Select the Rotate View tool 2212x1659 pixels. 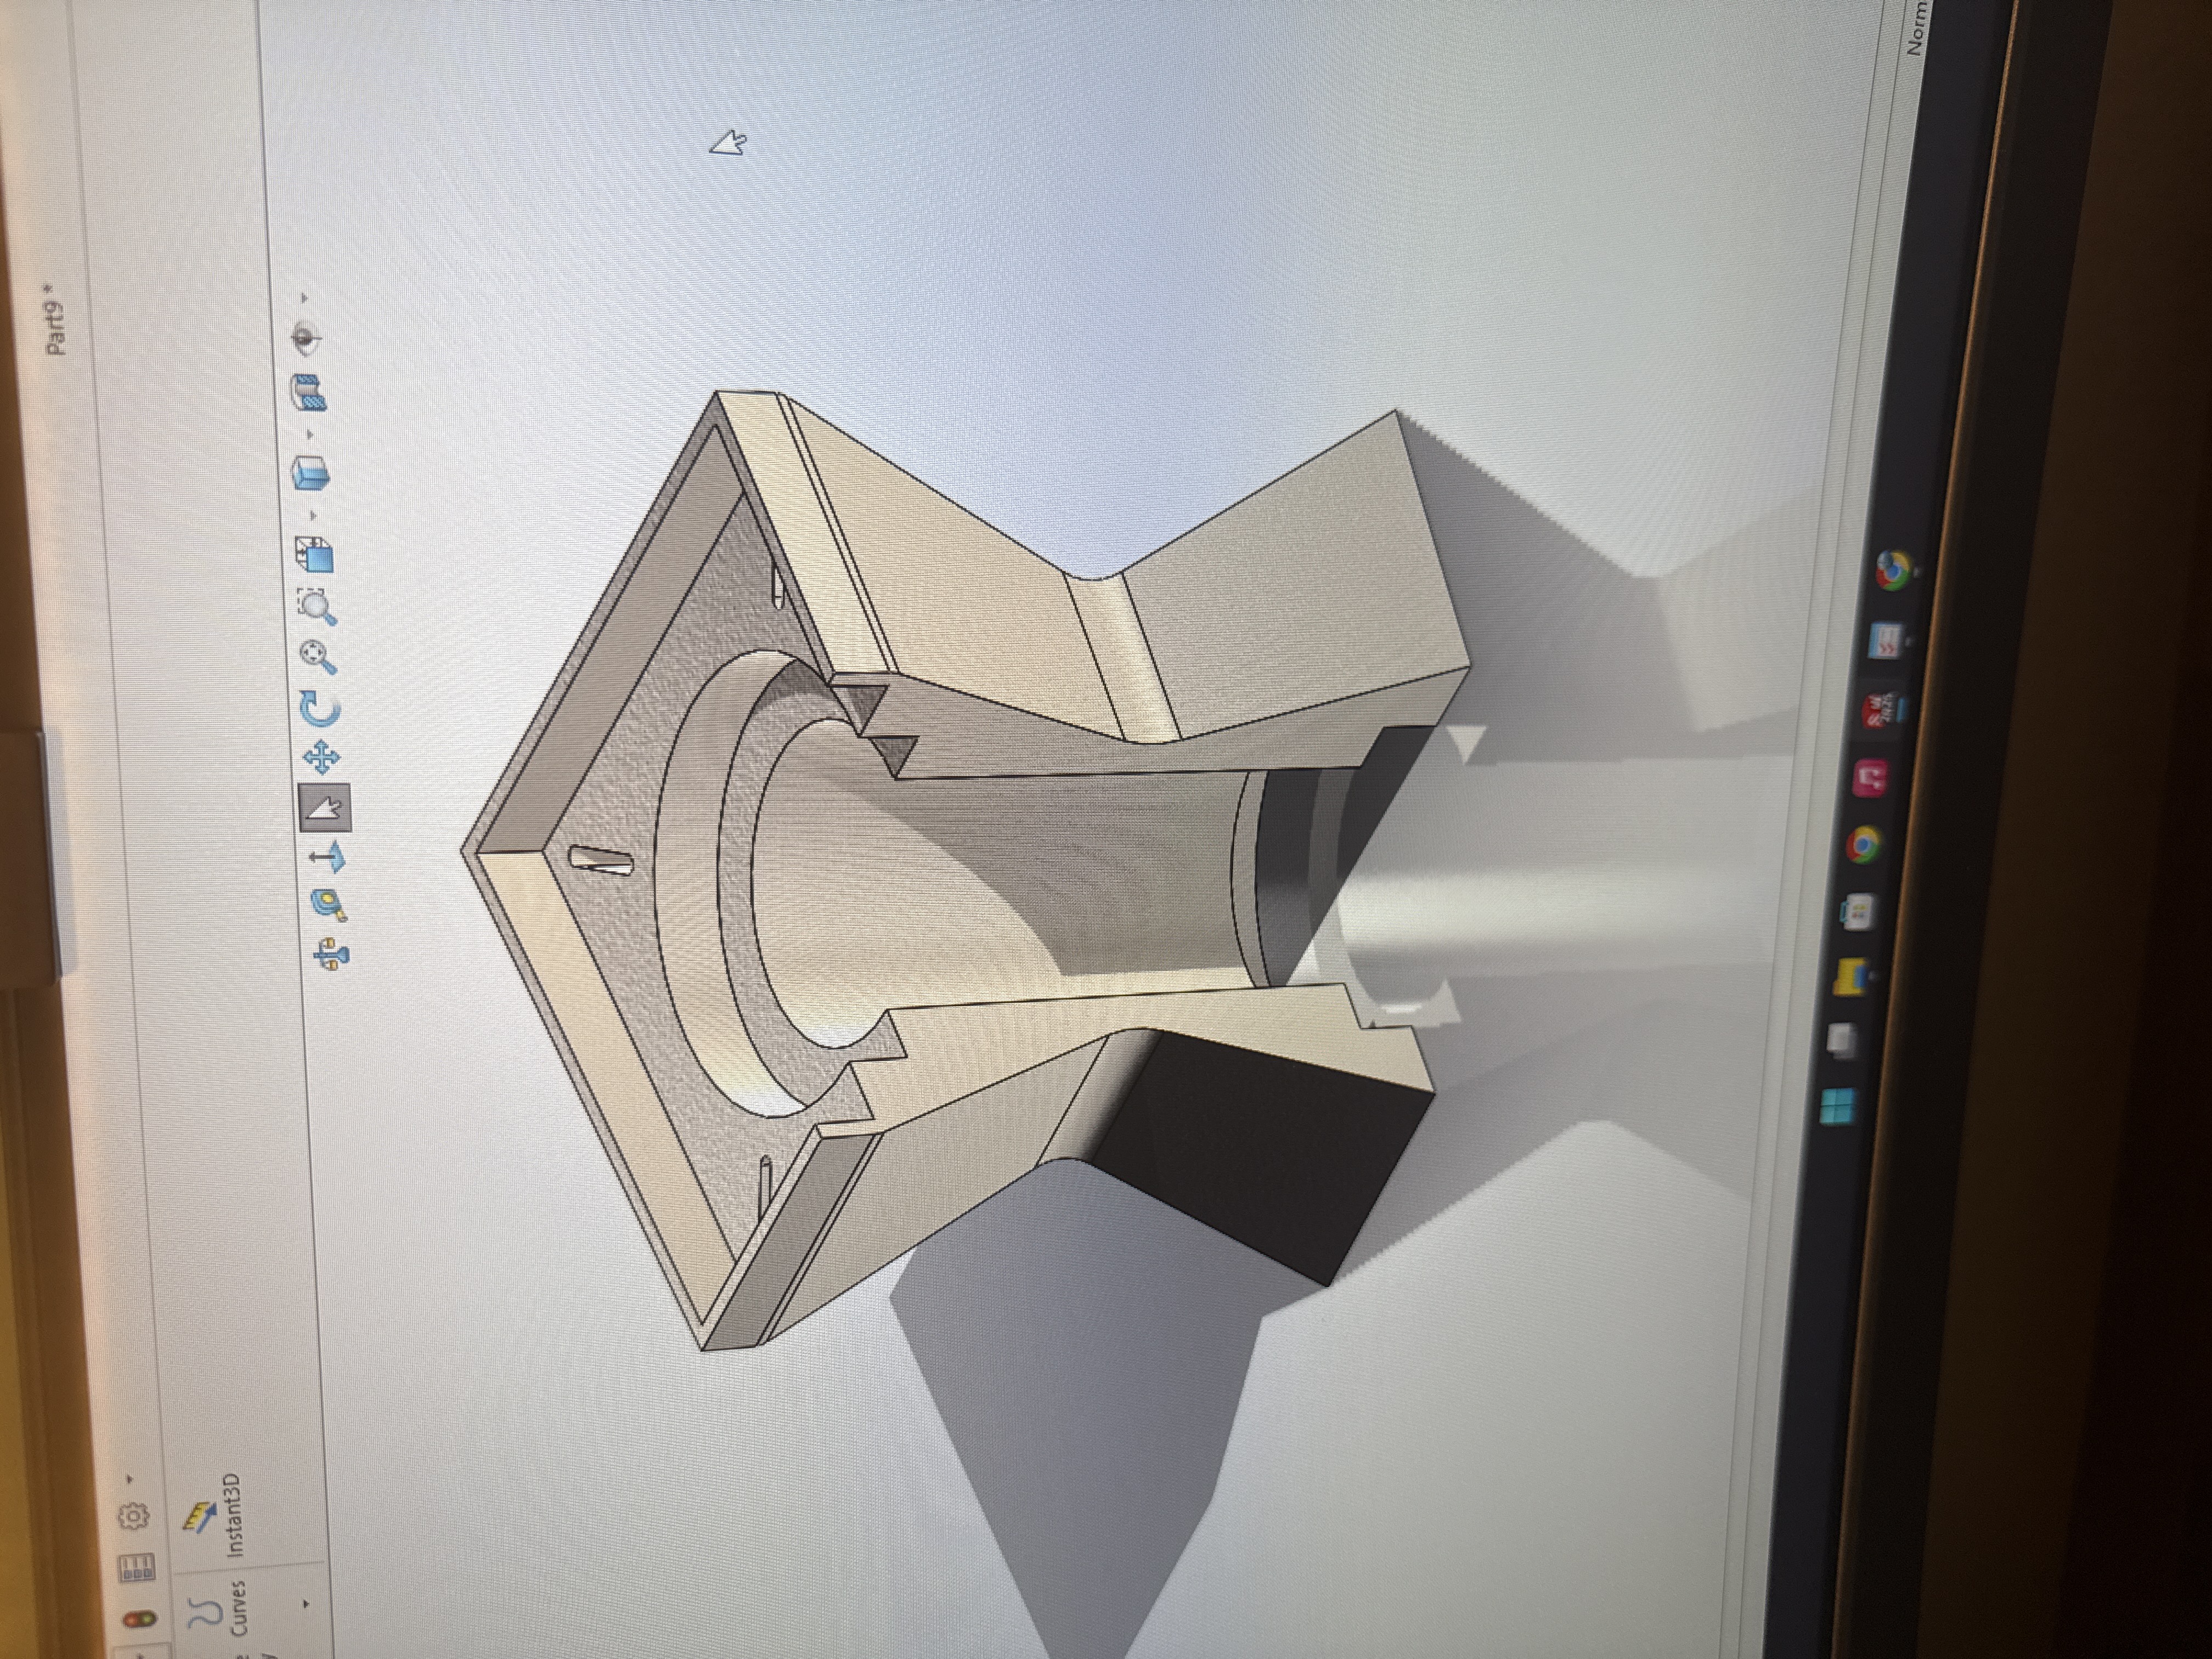pos(320,708)
